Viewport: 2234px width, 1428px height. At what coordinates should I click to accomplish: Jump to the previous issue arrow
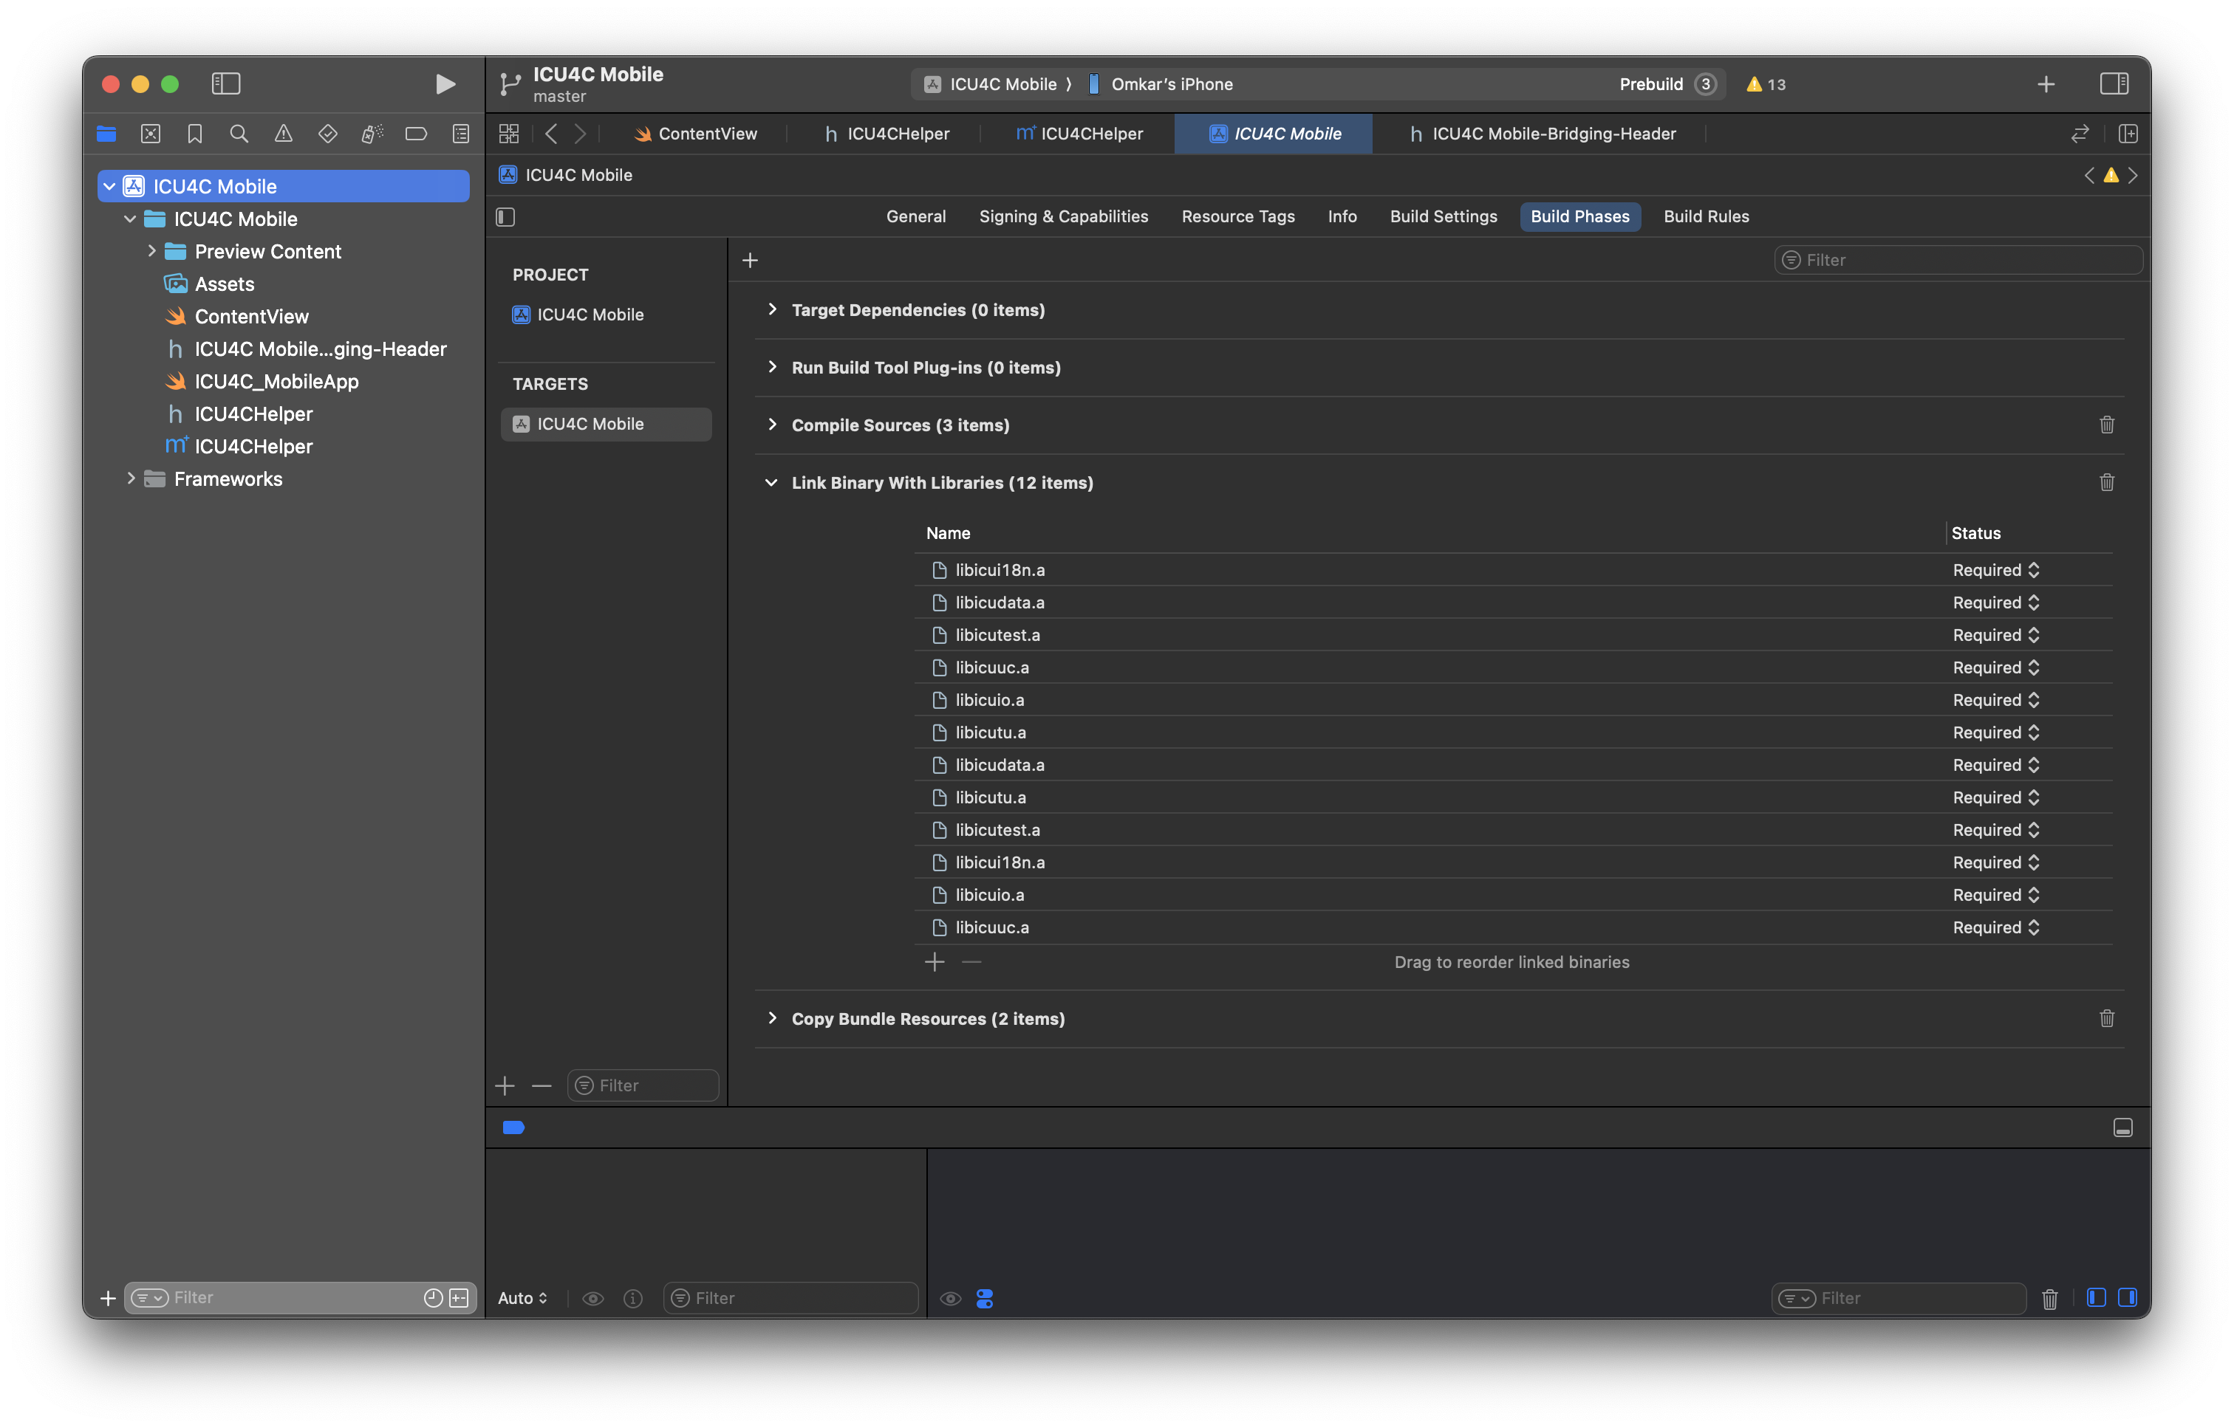(2089, 175)
